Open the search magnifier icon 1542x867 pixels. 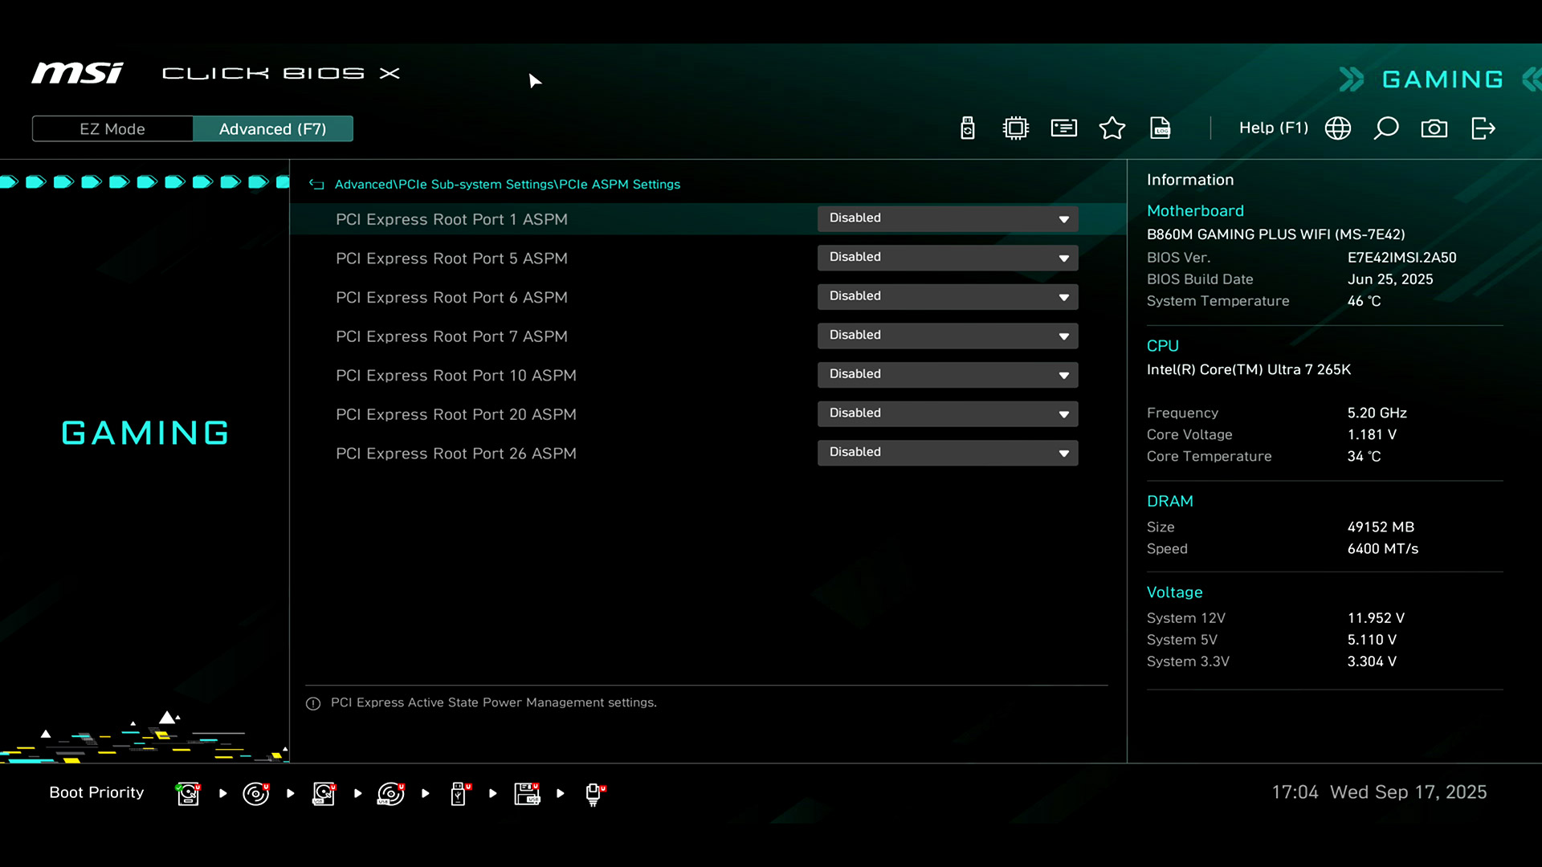point(1386,128)
